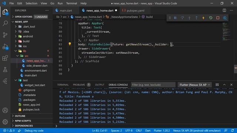The width and height of the screenshot is (237, 133).
Task: Maximize the bottom panel
Action: [x=224, y=85]
